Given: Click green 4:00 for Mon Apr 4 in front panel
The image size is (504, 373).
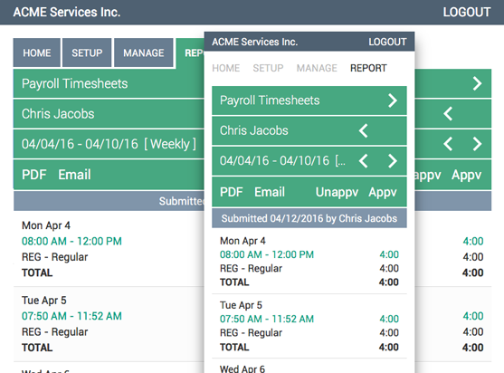Looking at the screenshot, I should (x=389, y=254).
